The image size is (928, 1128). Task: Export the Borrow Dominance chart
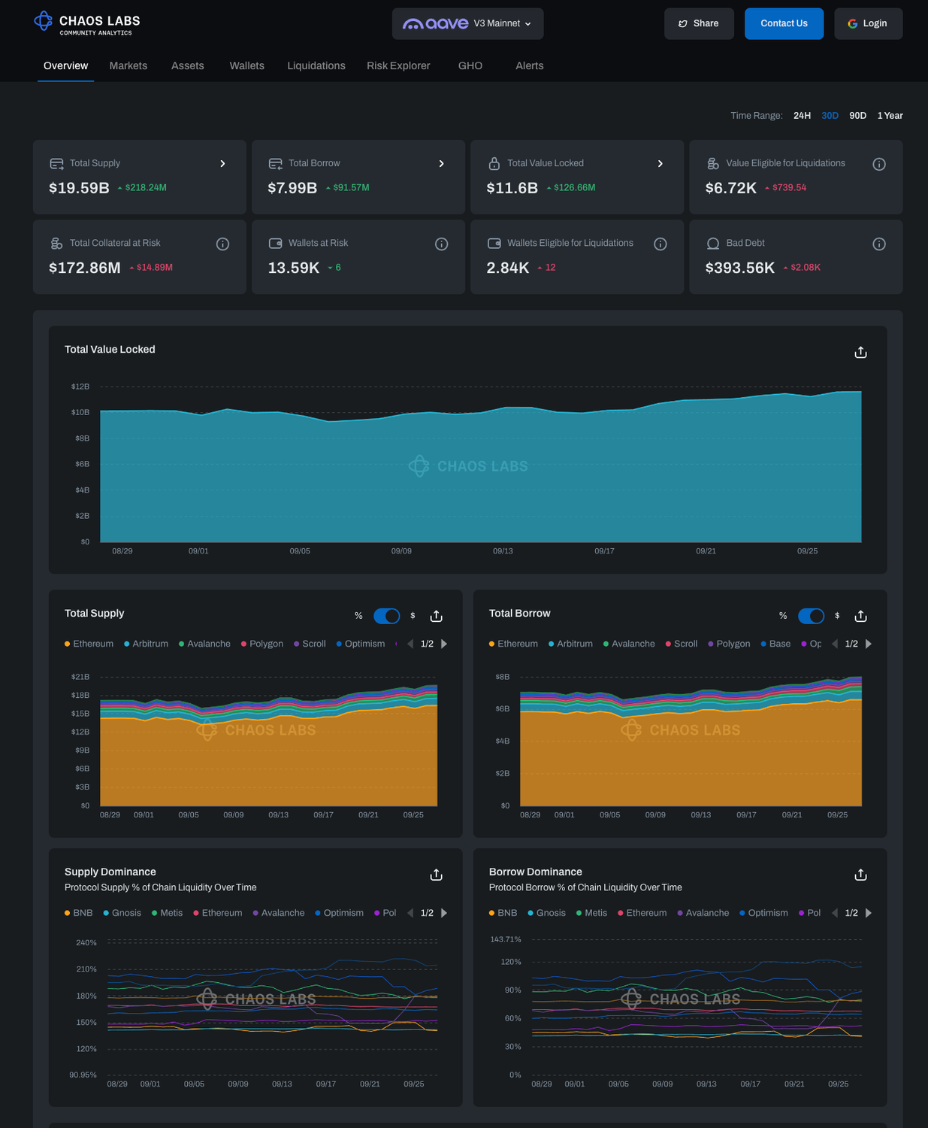[x=860, y=875]
